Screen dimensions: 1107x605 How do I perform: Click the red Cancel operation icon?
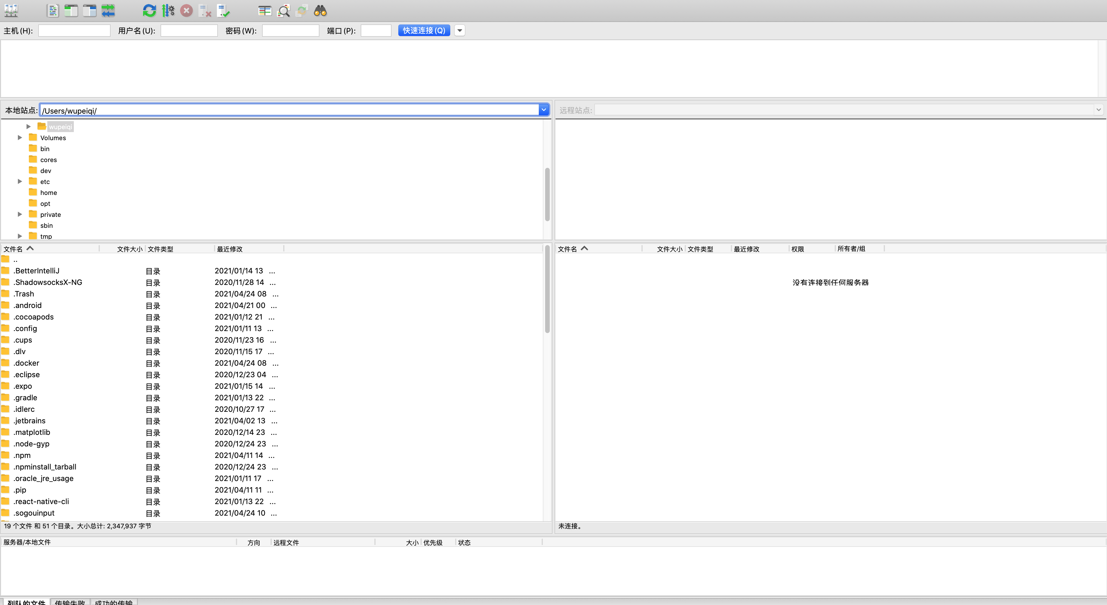[186, 11]
